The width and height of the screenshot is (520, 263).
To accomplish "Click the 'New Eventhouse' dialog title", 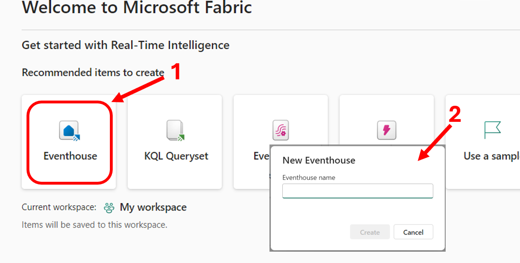I will (x=319, y=161).
